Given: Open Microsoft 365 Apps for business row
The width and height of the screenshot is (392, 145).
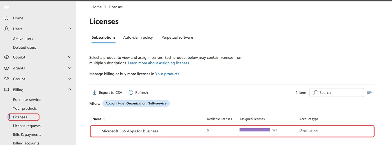Looking at the screenshot, I should (232, 131).
